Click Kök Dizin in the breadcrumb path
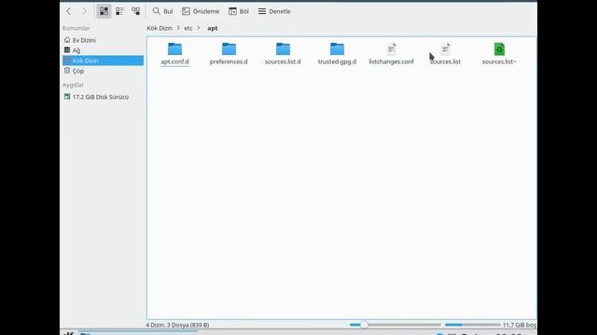 (160, 28)
